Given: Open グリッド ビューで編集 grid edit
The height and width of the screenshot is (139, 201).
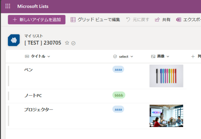Looking at the screenshot, I should [x=95, y=20].
